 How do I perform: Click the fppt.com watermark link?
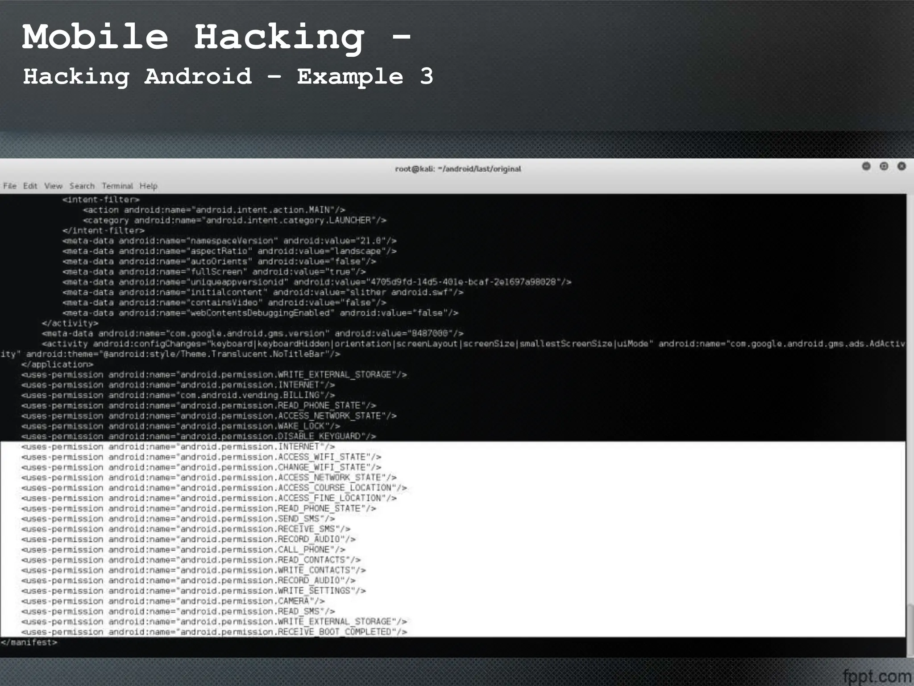[877, 676]
